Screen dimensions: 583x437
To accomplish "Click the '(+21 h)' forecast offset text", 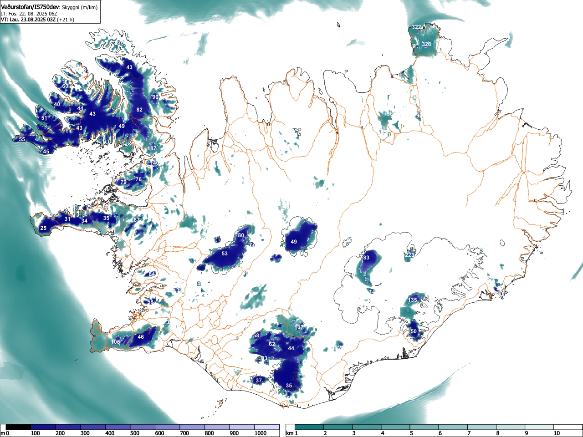I will (x=66, y=20).
